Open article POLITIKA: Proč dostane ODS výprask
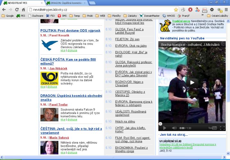This screenshot has width=230, height=160. (x=70, y=31)
